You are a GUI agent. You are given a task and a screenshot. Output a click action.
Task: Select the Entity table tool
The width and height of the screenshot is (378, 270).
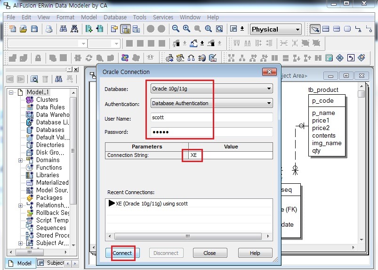point(326,29)
